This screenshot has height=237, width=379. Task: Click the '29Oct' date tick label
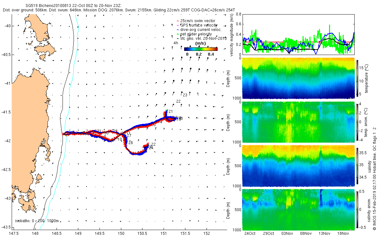coord(268,234)
